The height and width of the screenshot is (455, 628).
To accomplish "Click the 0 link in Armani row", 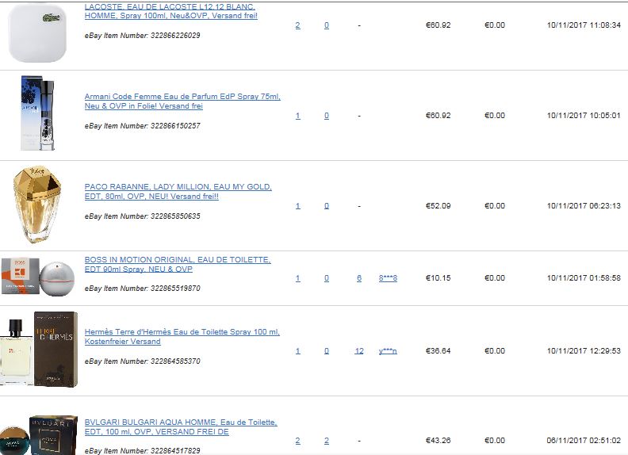I will (327, 116).
